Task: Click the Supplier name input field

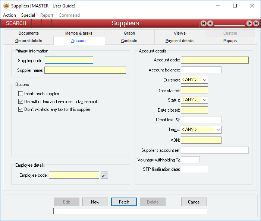Action: coord(85,70)
